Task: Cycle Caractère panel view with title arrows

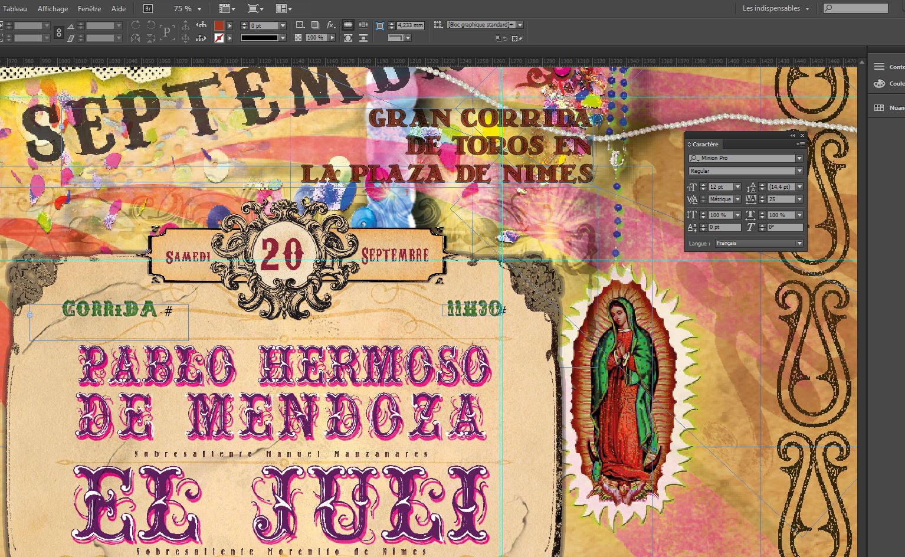Action: click(x=689, y=145)
